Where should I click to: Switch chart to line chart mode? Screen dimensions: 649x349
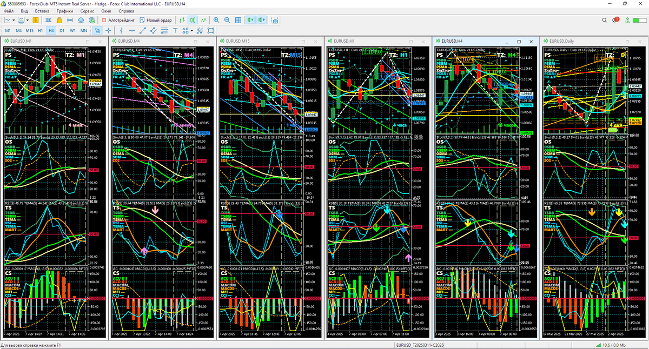coord(203,19)
